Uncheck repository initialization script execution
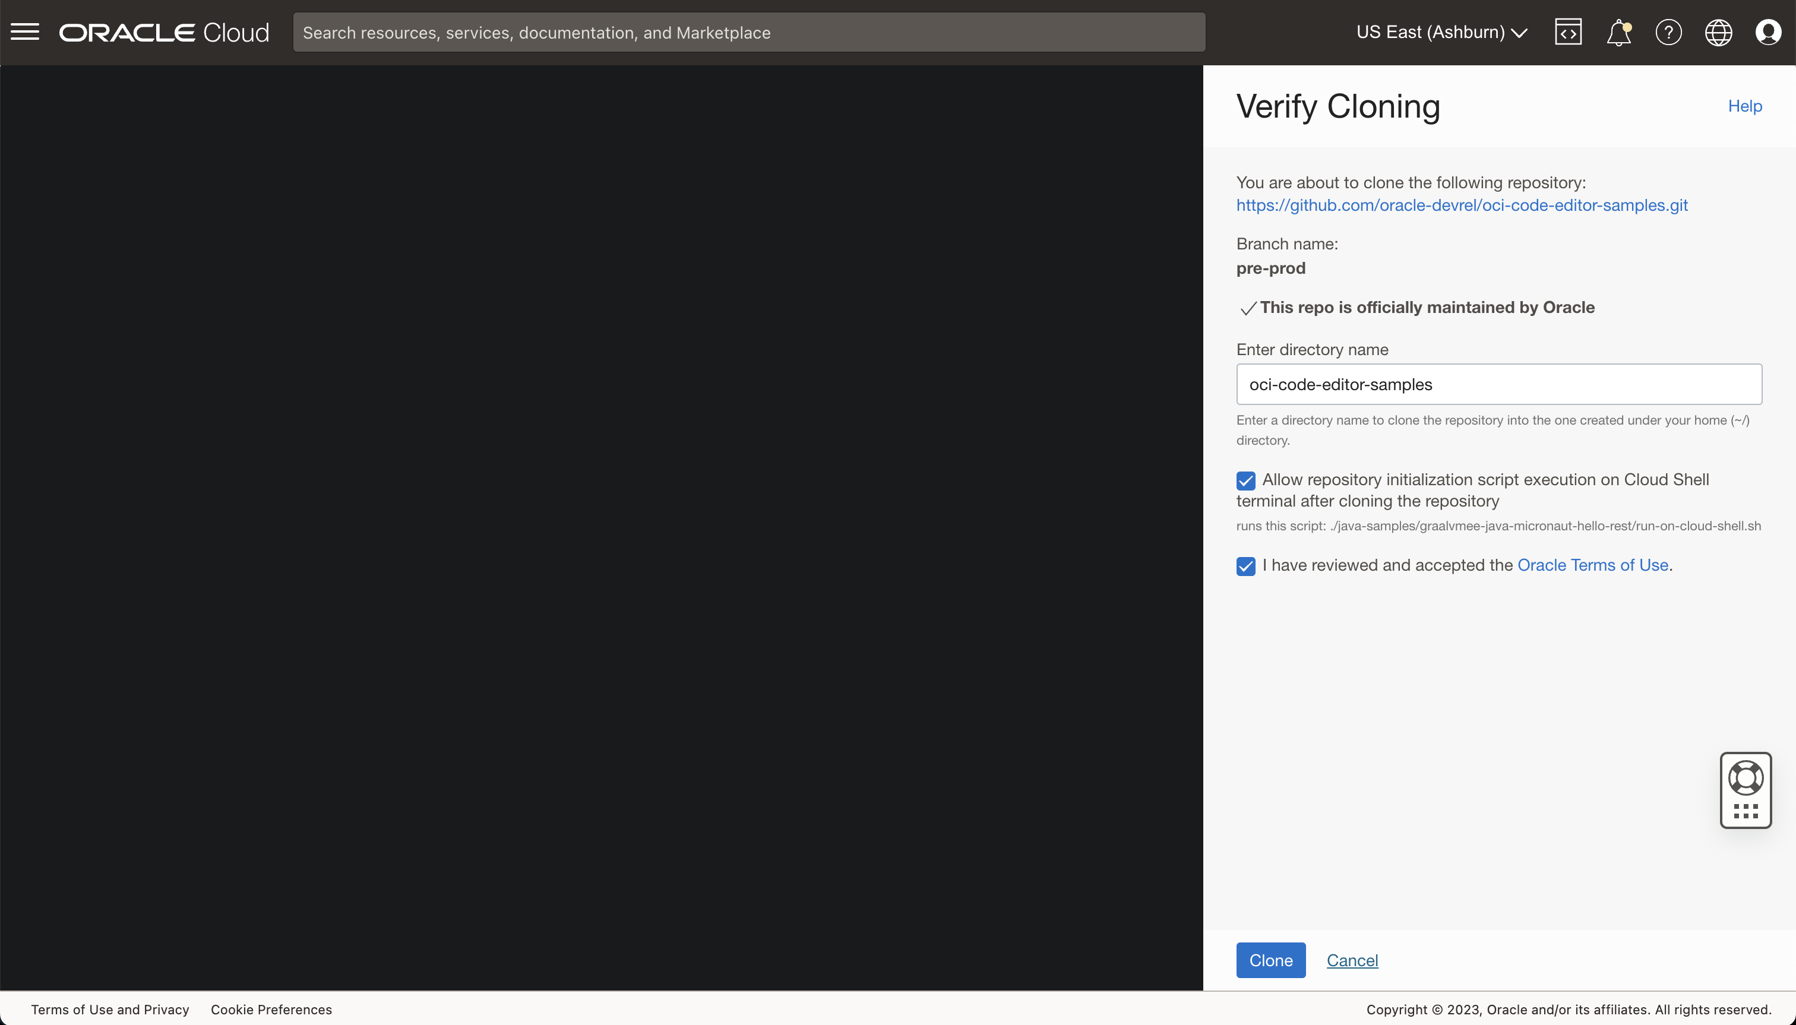 click(1245, 480)
